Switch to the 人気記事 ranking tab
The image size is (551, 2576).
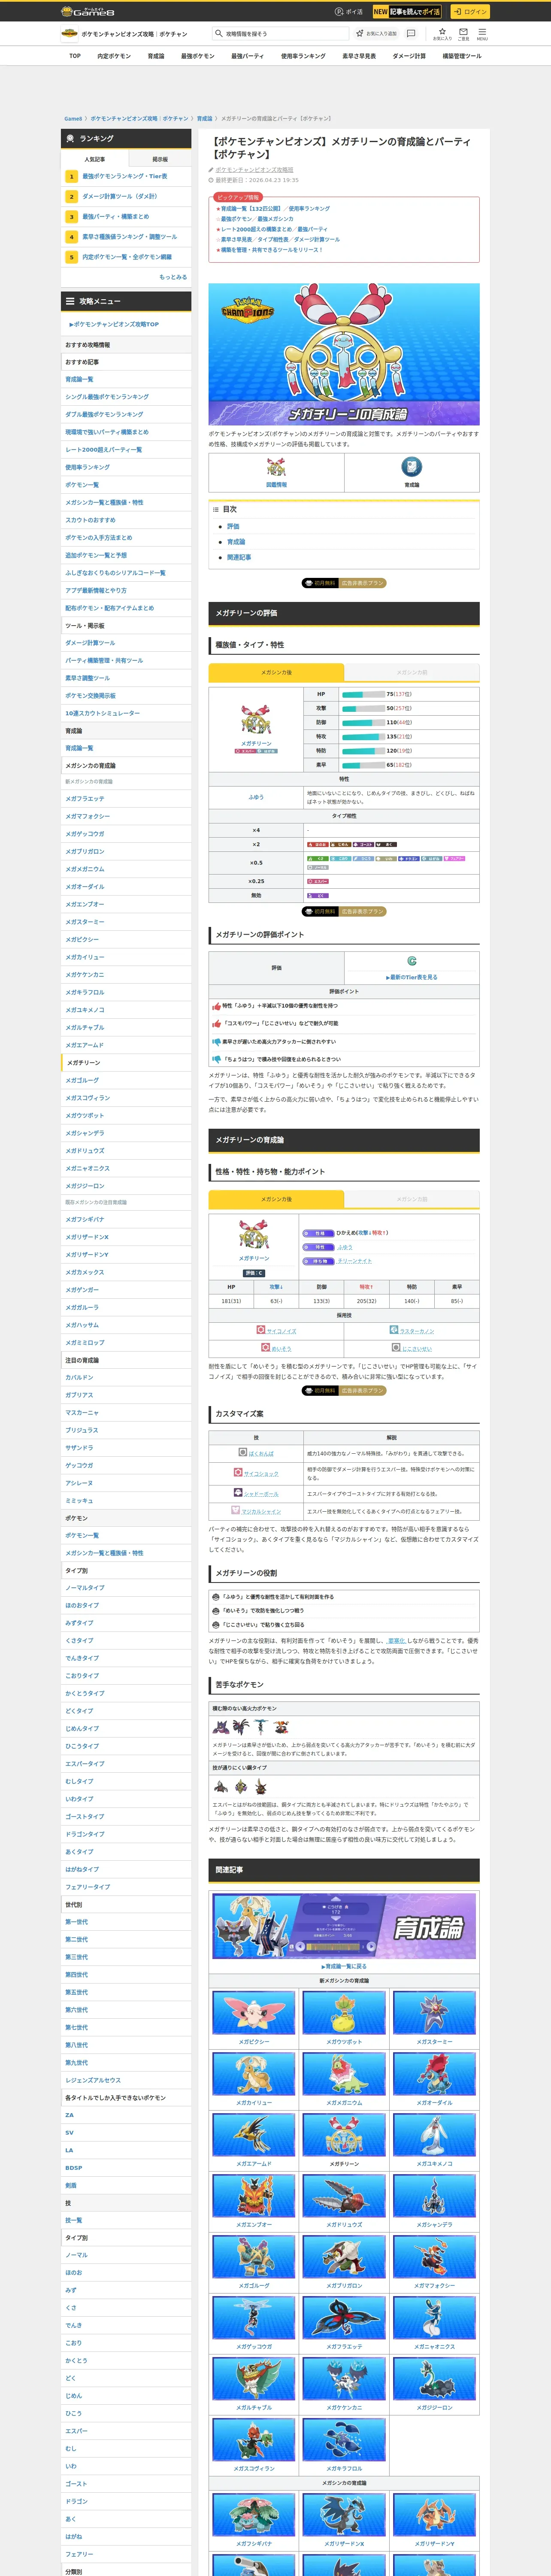95,159
